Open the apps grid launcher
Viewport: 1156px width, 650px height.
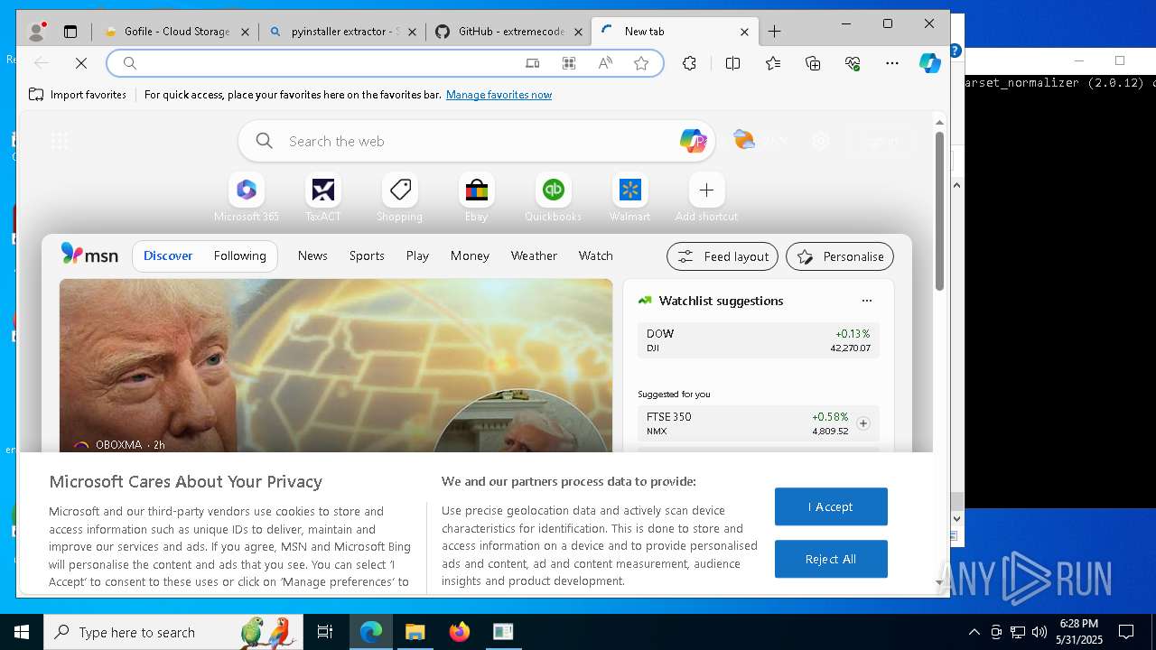[x=60, y=141]
